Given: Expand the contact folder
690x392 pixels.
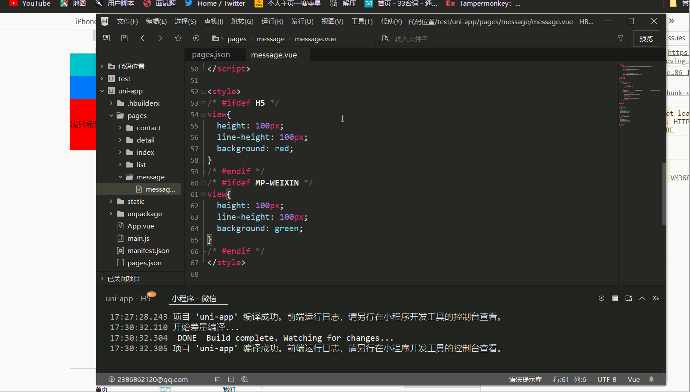Looking at the screenshot, I should 120,128.
